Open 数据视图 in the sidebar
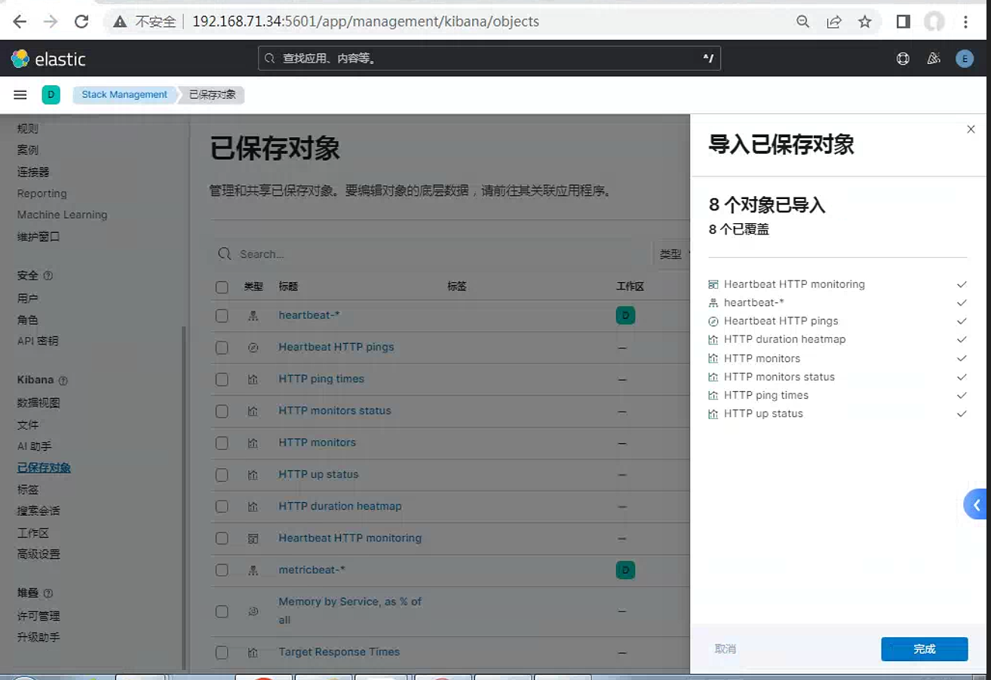 click(x=38, y=403)
